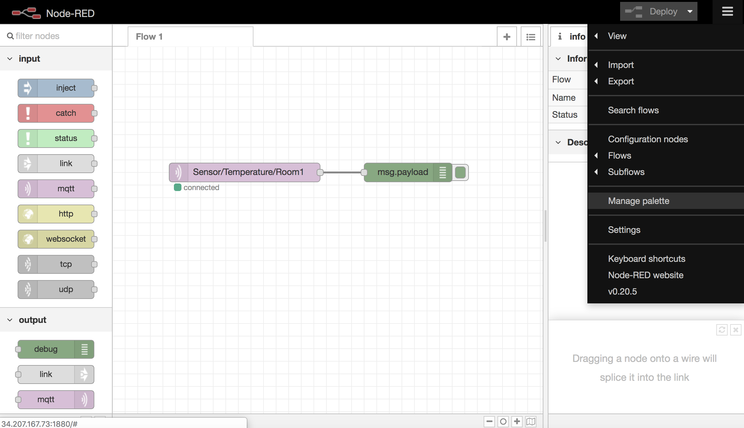Refresh the tip in the info panel
The image size is (744, 428).
tap(722, 330)
